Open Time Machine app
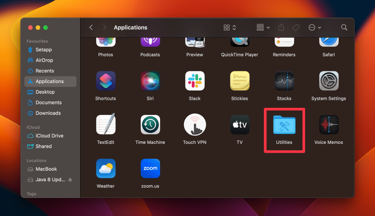This screenshot has width=375, height=216. (x=150, y=124)
